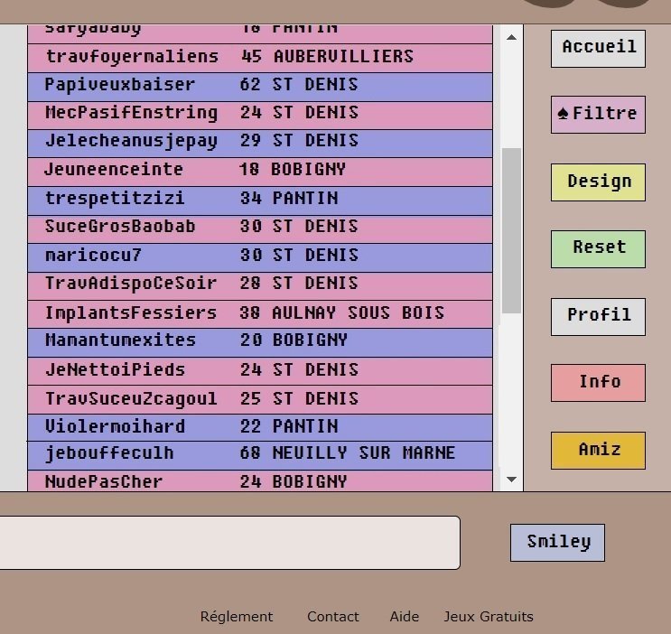Click the red Info button
The image size is (671, 634).
598,383
